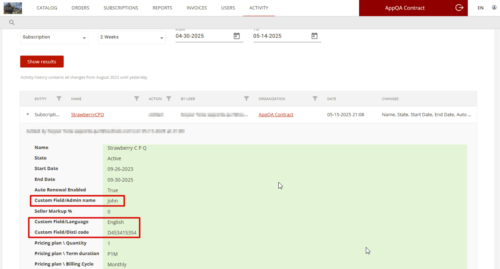Open the Subscriptions tab

[x=121, y=8]
